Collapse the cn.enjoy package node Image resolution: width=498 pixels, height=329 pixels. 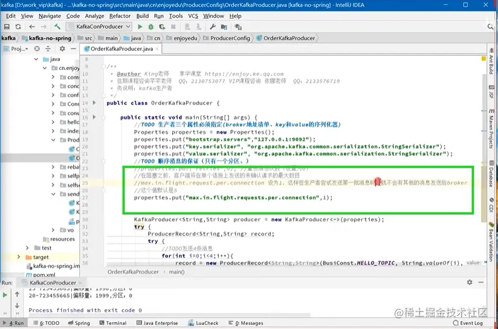point(45,68)
